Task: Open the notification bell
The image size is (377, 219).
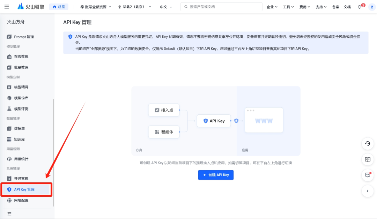Action: point(360,7)
